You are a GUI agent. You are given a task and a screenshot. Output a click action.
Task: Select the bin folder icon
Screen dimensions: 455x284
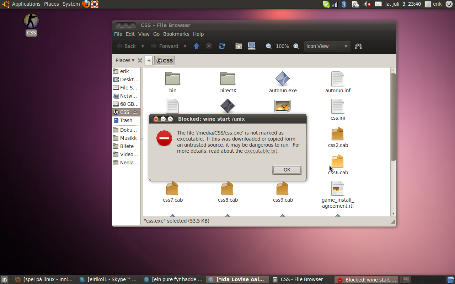tap(173, 79)
